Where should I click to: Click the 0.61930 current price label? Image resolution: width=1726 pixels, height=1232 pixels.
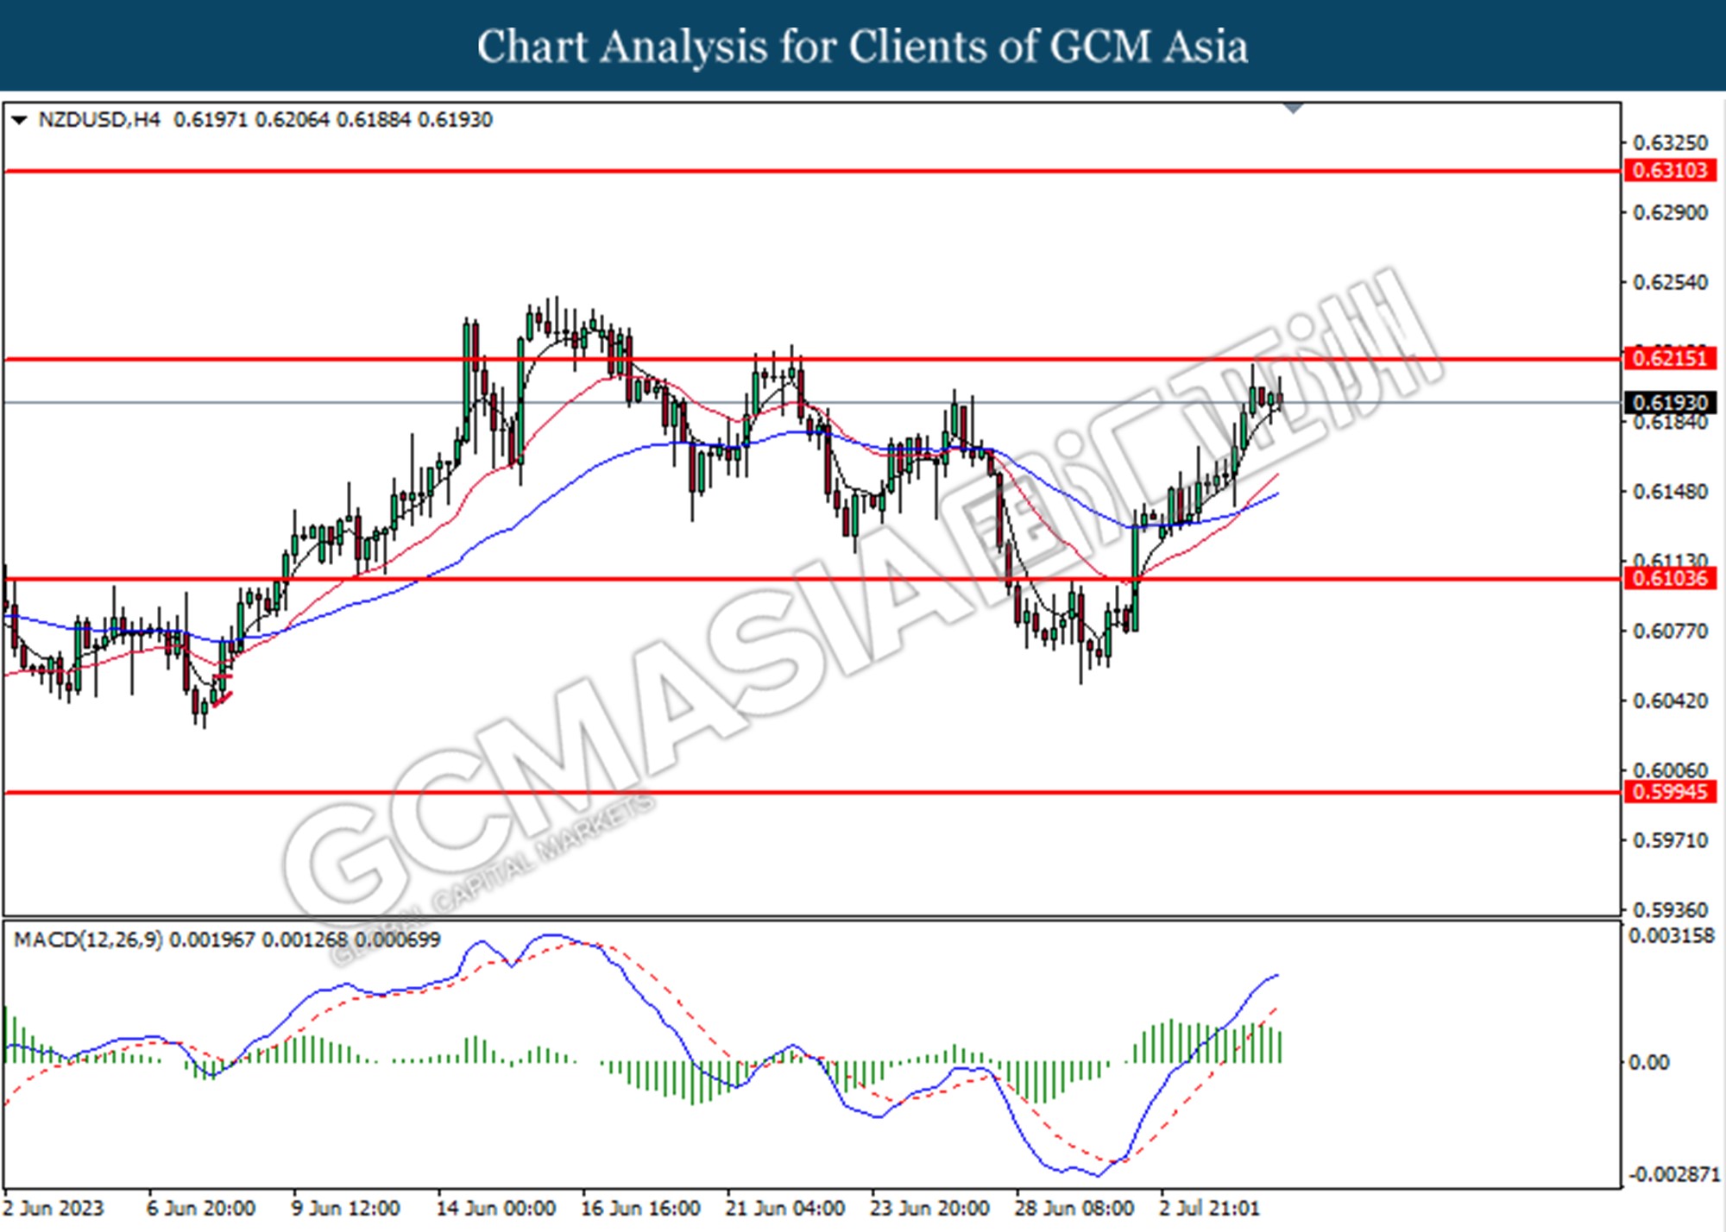coord(1670,403)
